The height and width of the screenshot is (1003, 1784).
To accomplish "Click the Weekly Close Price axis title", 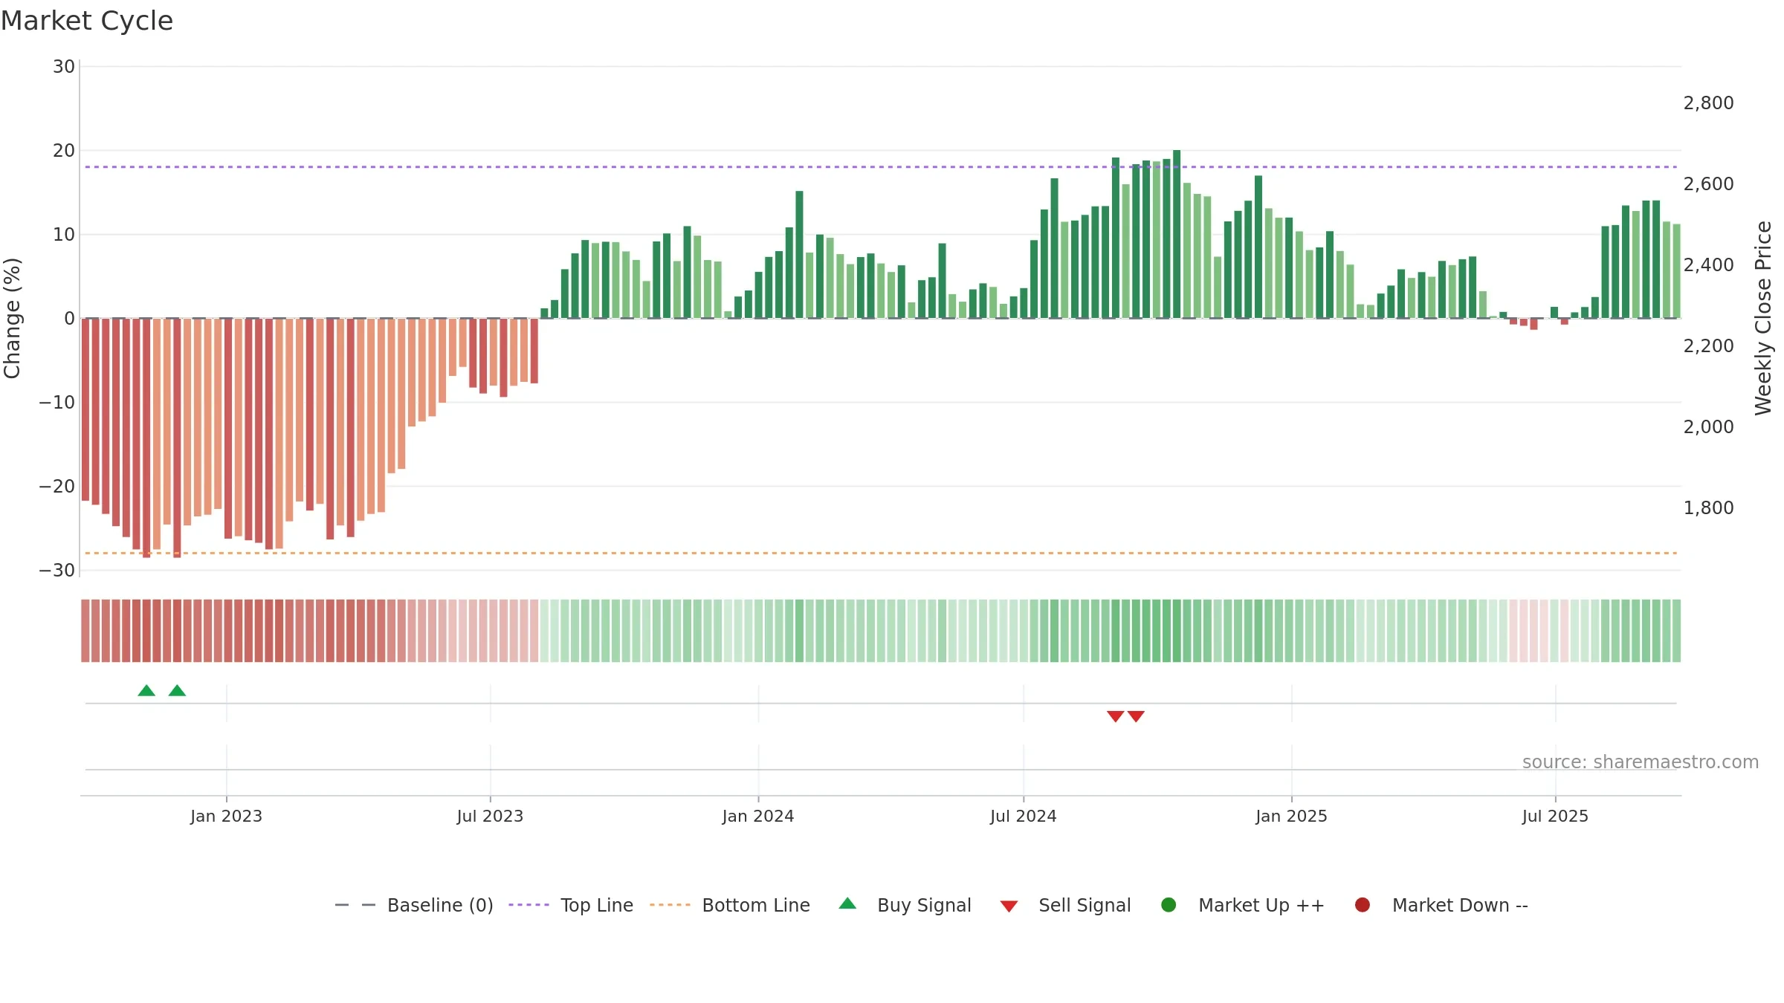I will pos(1763,318).
